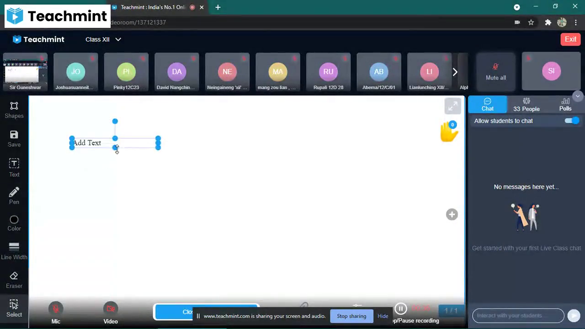The height and width of the screenshot is (329, 585).
Task: Open the browser profile avatar
Action: [x=562, y=22]
